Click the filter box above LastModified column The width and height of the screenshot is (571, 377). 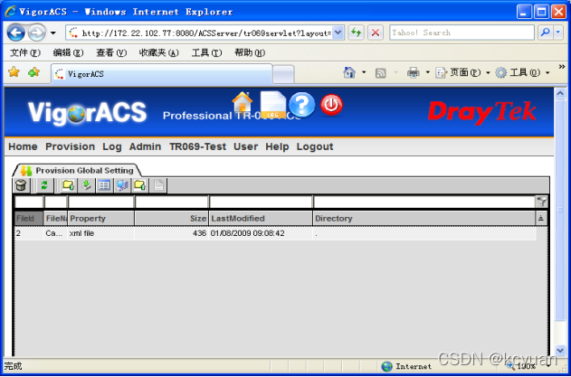[261, 202]
